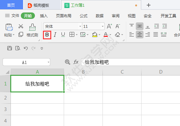Image resolution: width=180 pixels, height=126 pixels.
Task: Justify text both sides
Action: pyautogui.click(x=156, y=35)
